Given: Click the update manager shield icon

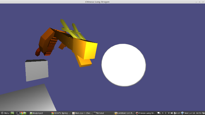Looking at the screenshot, I should click(x=182, y=113).
